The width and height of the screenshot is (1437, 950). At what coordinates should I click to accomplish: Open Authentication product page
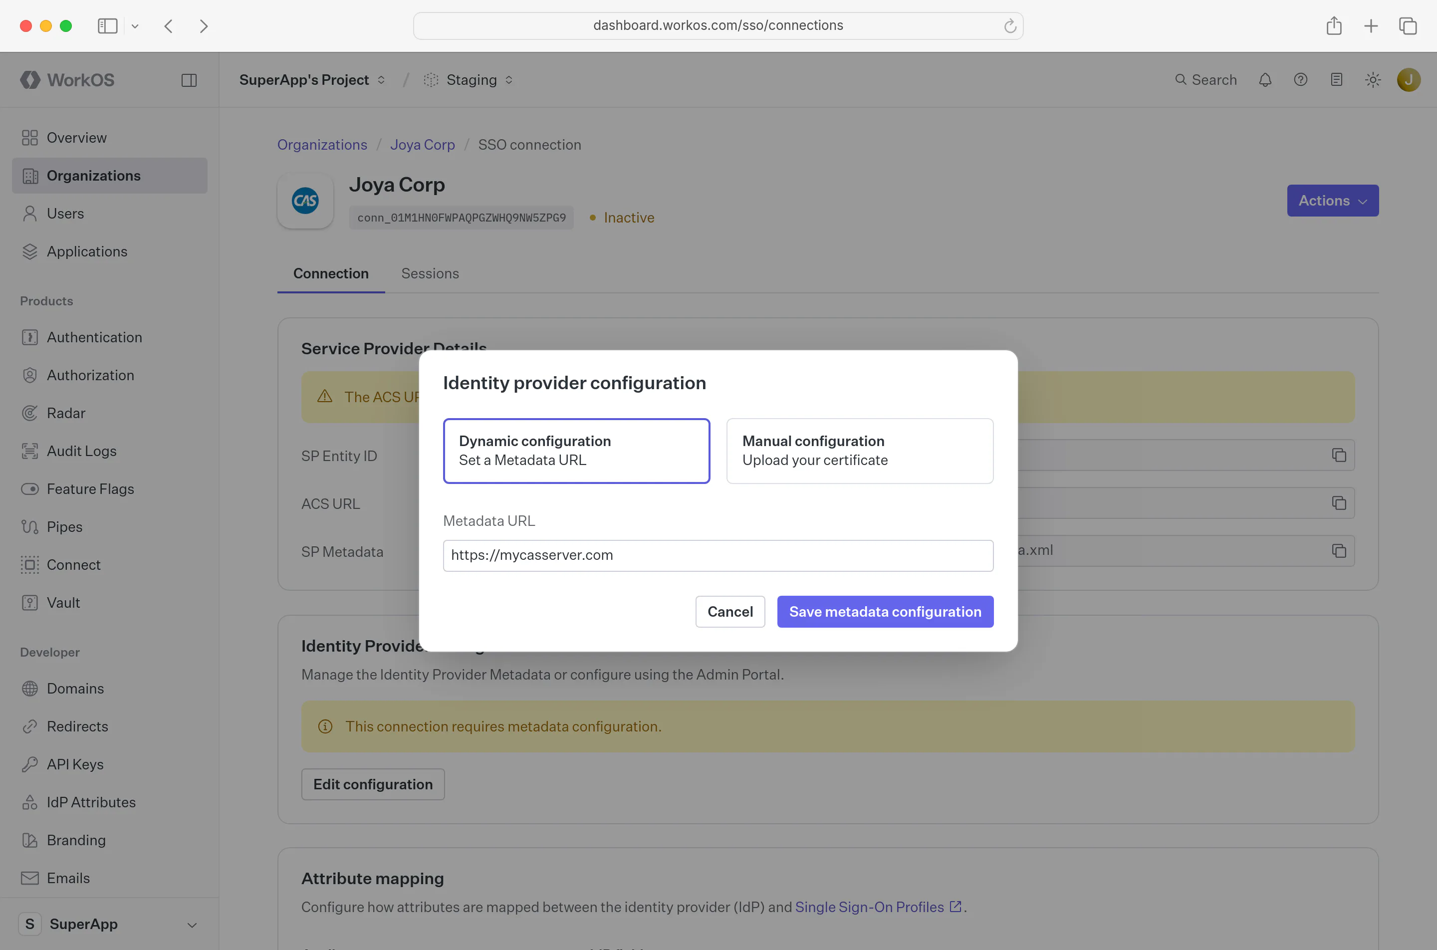click(110, 337)
